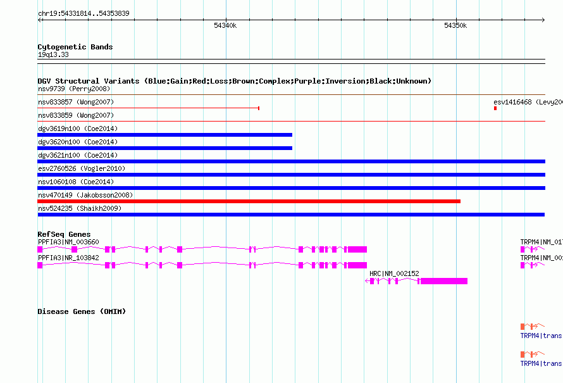Select the blue gain bar under dgv3620n100
The height and width of the screenshot is (383, 563).
pos(165,148)
